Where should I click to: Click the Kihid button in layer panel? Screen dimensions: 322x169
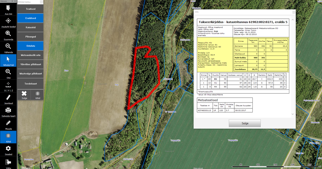[38, 94]
